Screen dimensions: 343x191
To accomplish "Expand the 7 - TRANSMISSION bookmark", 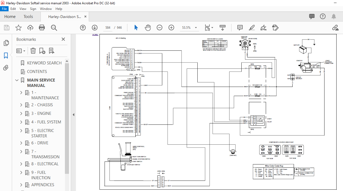I will [21, 152].
